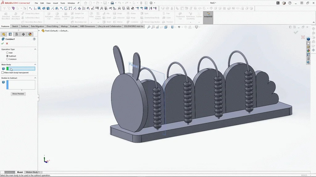Collapse the Operation Type section
Image resolution: width=316 pixels, height=177 pixels.
coord(35,49)
